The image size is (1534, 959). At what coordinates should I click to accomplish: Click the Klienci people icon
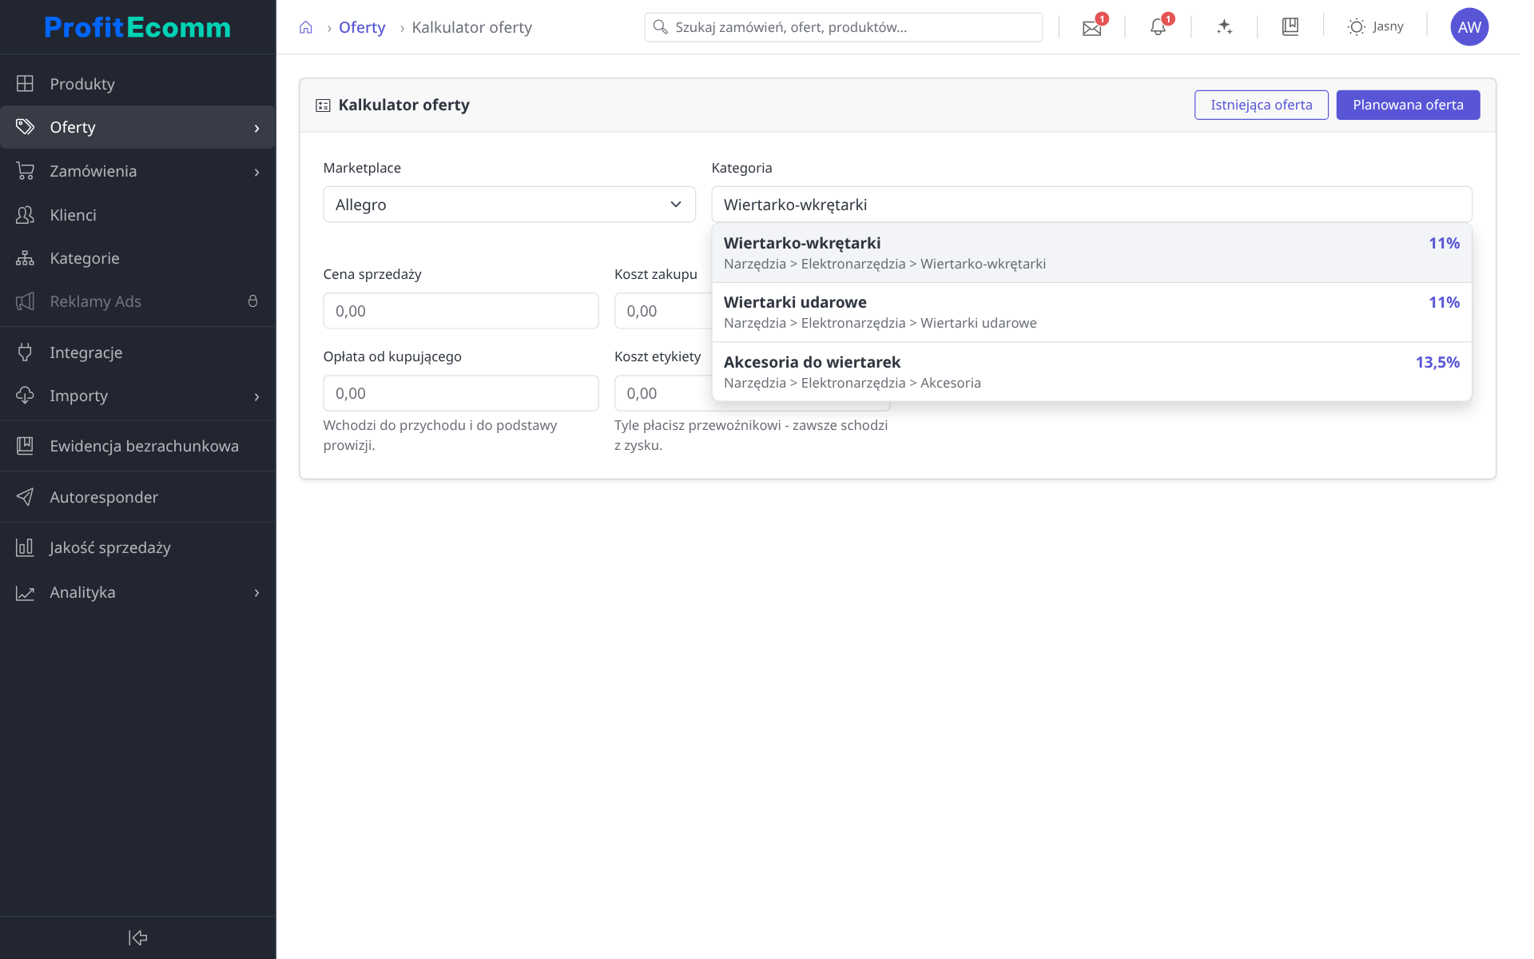(x=25, y=214)
